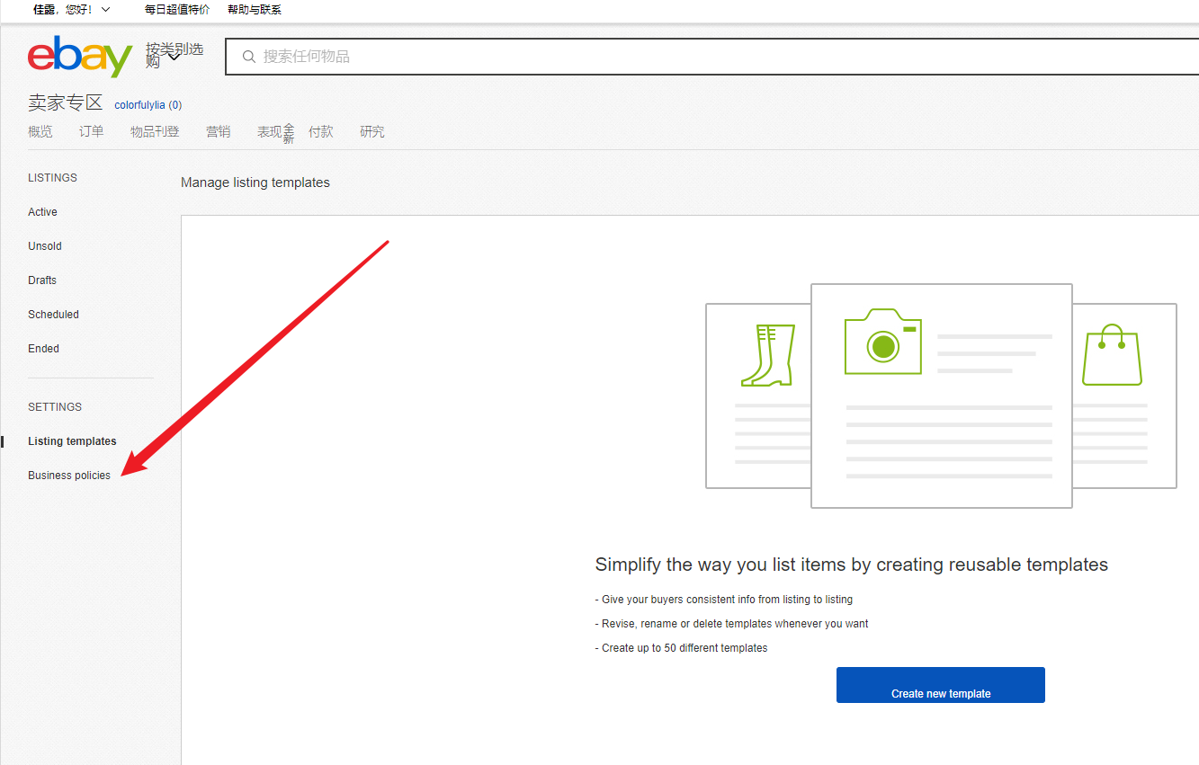The image size is (1199, 765).
Task: Switch to the 研究 tab
Action: click(372, 131)
